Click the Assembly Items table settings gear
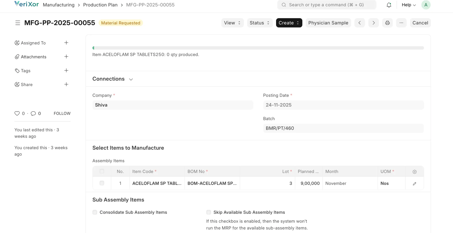 click(x=414, y=172)
